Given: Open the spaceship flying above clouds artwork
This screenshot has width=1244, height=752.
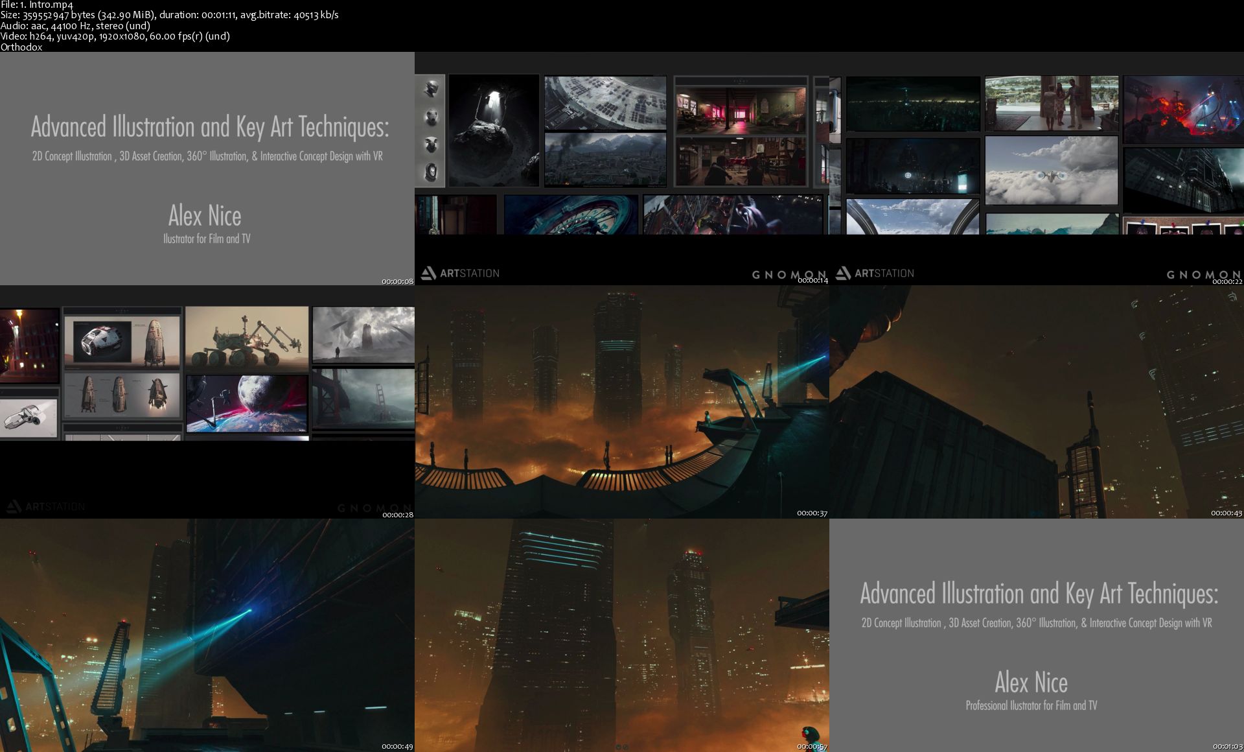Looking at the screenshot, I should click(x=1051, y=170).
